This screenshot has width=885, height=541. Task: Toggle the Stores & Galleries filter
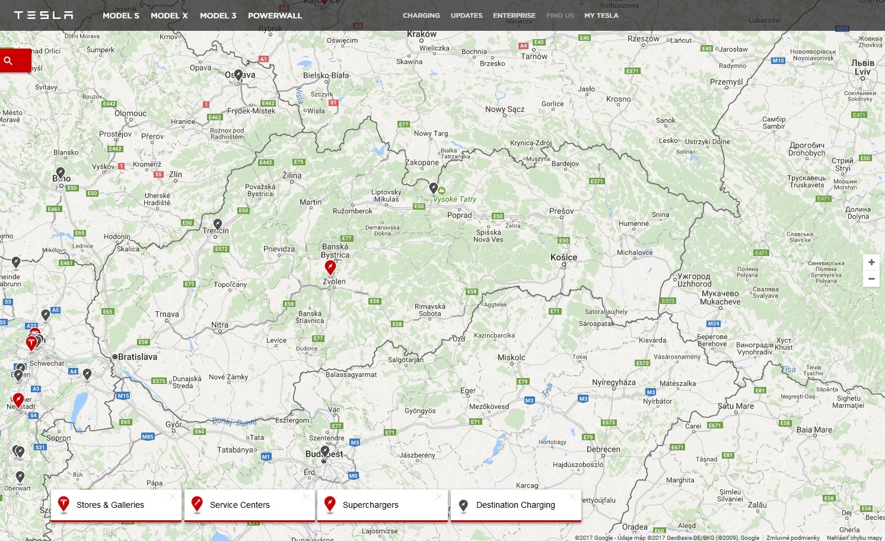[x=110, y=505]
